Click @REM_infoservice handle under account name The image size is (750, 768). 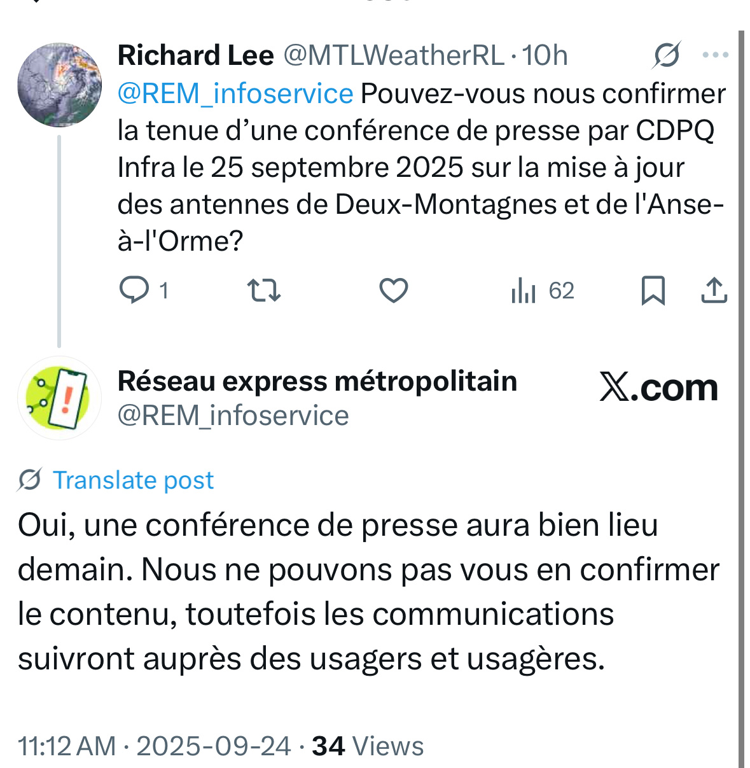tap(233, 415)
